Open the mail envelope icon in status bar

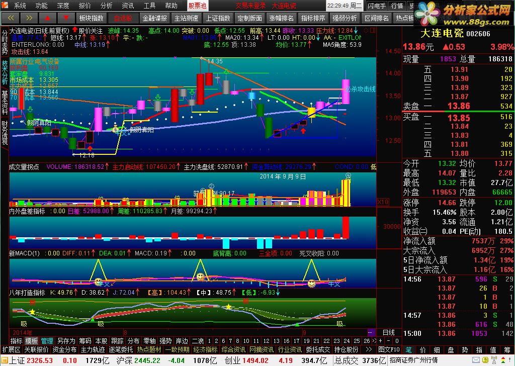(476, 360)
